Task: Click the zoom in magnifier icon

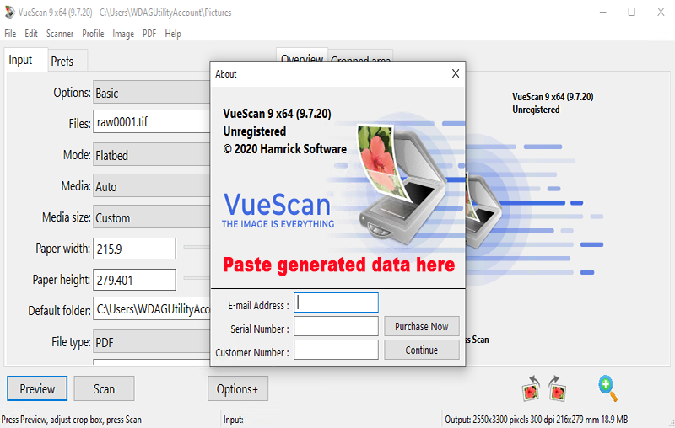Action: [607, 388]
